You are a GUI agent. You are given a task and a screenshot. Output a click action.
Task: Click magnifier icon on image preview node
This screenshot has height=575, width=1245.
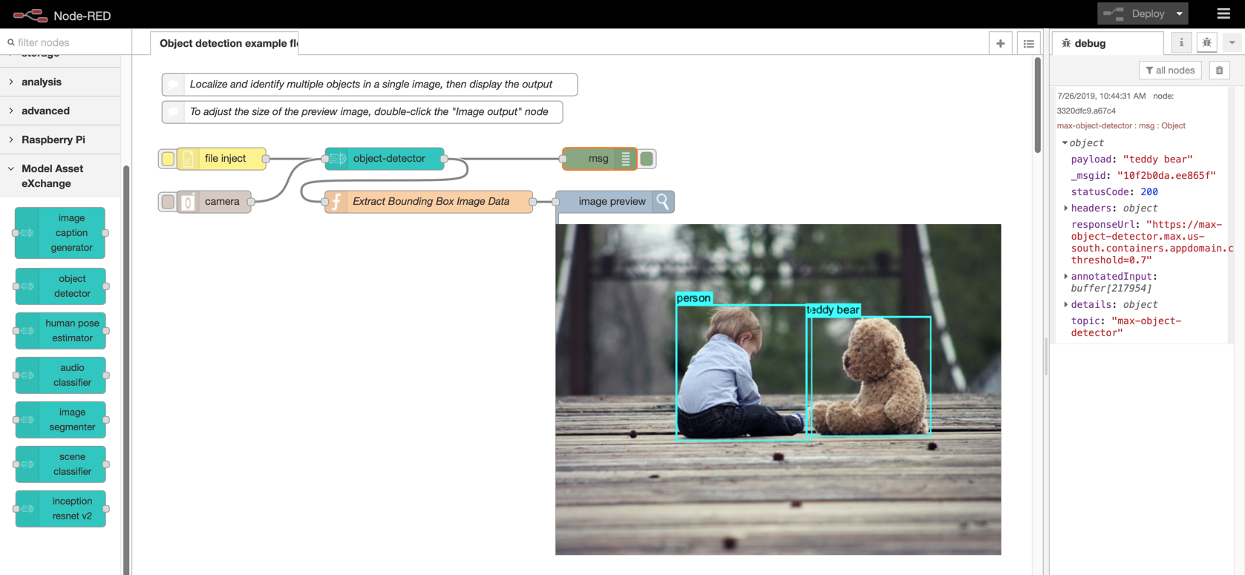(663, 201)
